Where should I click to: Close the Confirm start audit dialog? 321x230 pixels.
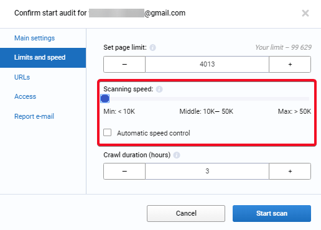(x=305, y=13)
